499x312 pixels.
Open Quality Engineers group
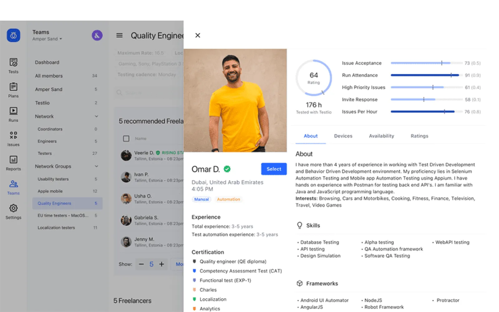point(67,203)
